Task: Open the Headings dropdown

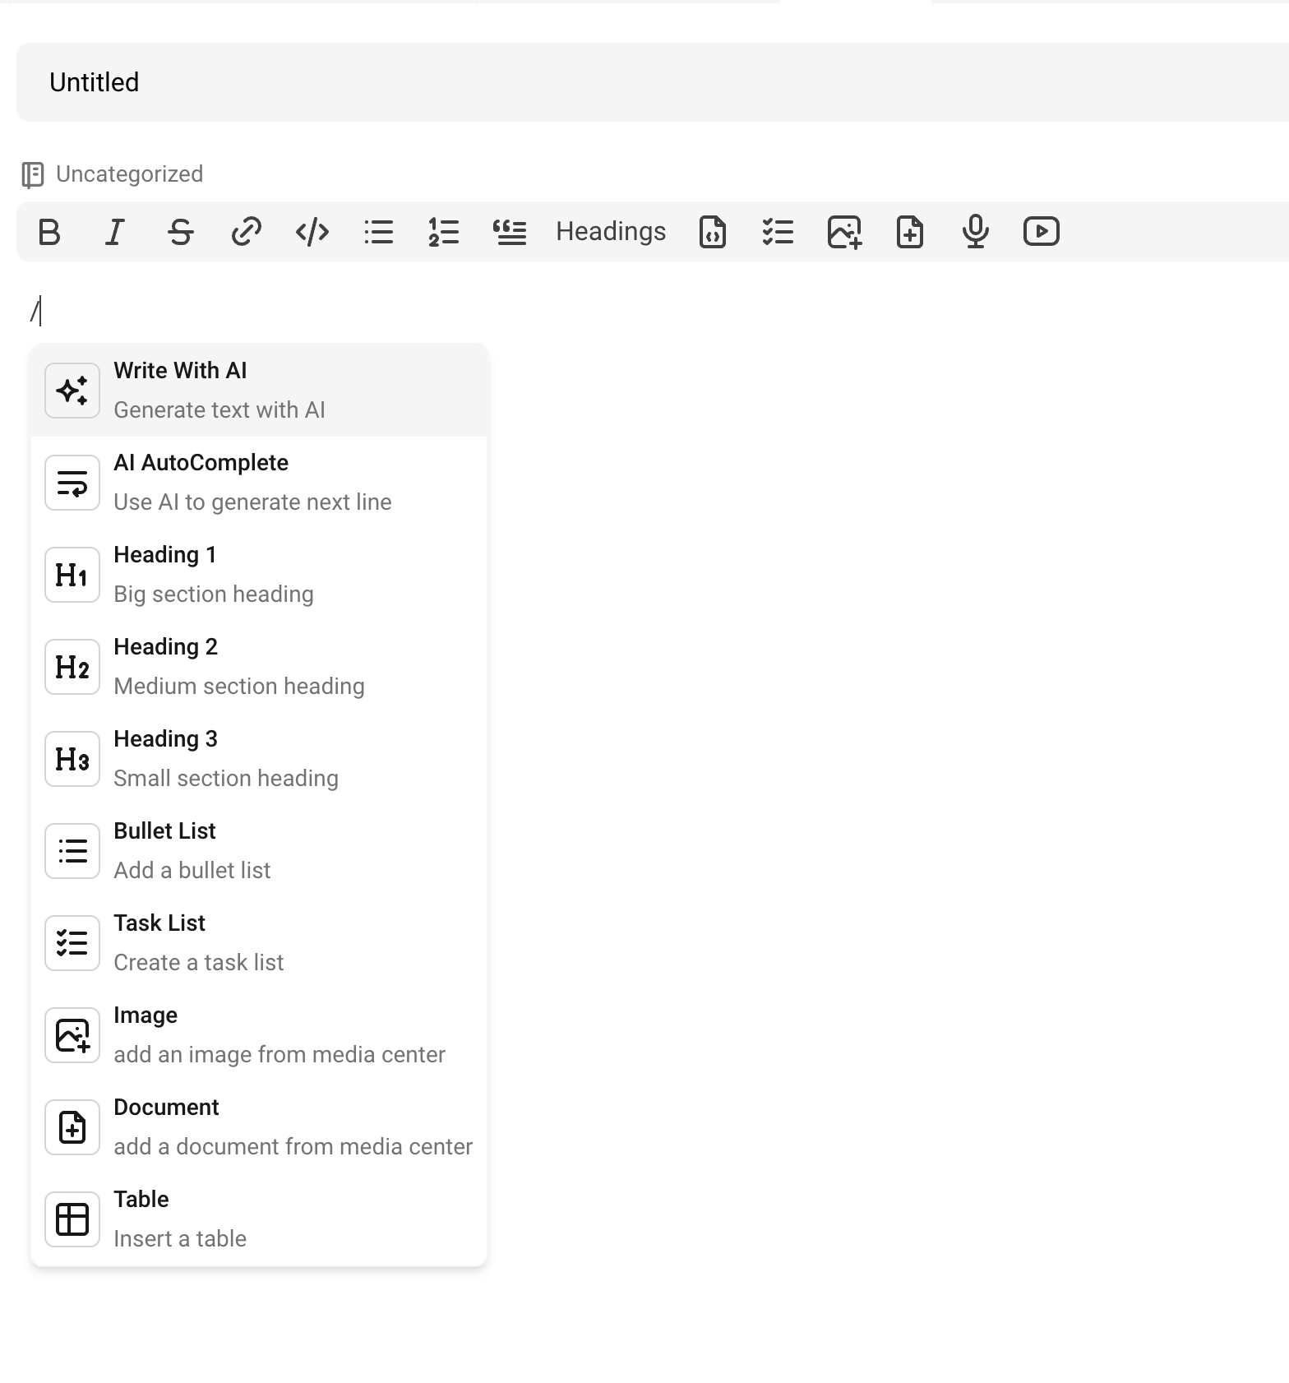Action: pos(611,232)
